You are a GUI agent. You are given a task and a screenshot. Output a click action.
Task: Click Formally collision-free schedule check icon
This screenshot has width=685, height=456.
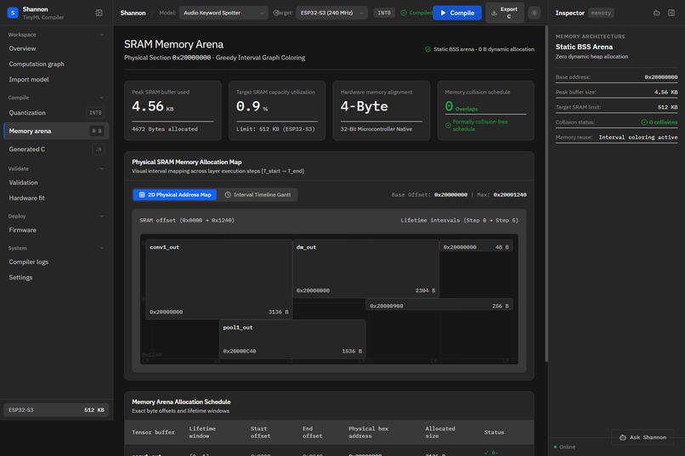point(448,125)
